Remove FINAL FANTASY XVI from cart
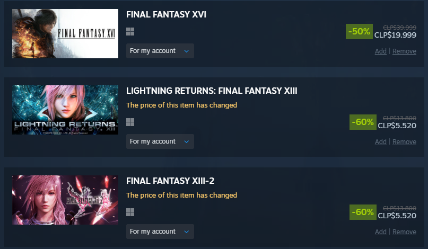Image resolution: width=428 pixels, height=249 pixels. pos(404,51)
